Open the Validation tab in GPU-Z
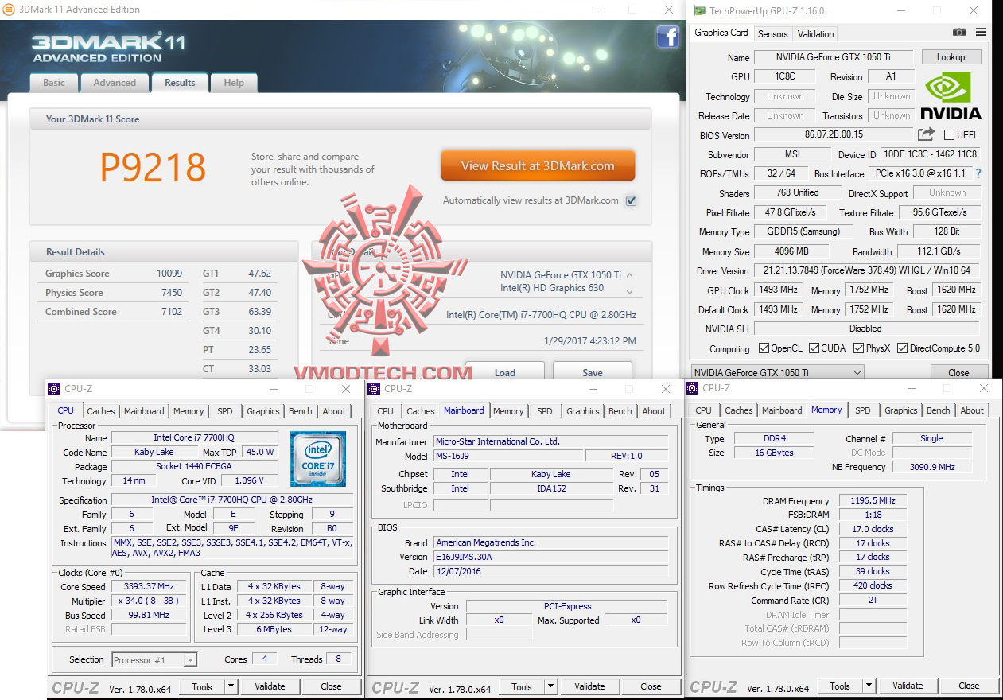 (815, 34)
